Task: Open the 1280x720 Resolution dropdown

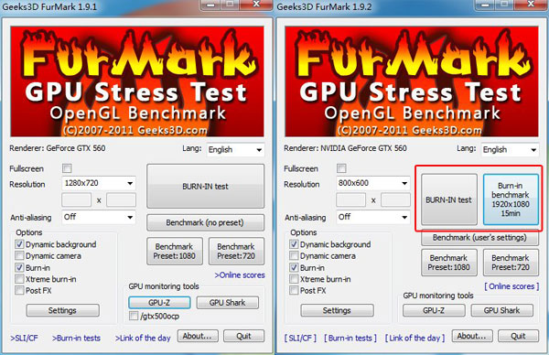Action: pyautogui.click(x=99, y=183)
